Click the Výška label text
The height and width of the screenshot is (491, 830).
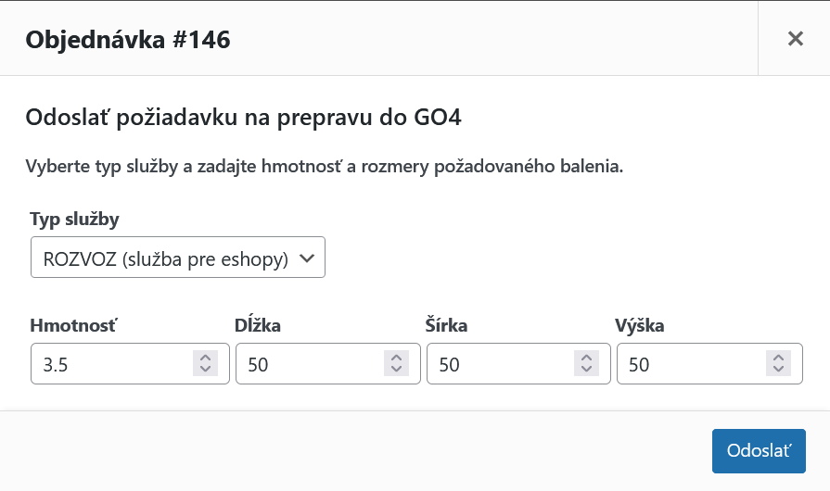click(640, 325)
